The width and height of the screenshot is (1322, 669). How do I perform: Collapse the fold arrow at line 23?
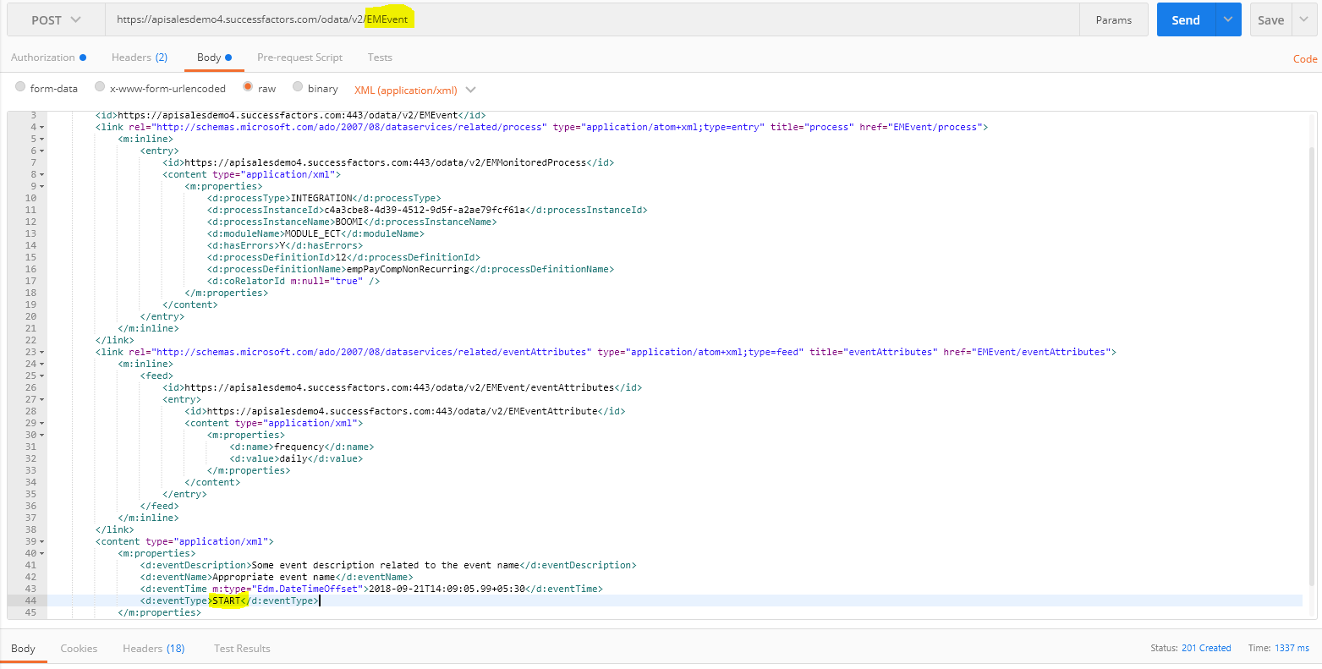pos(42,352)
